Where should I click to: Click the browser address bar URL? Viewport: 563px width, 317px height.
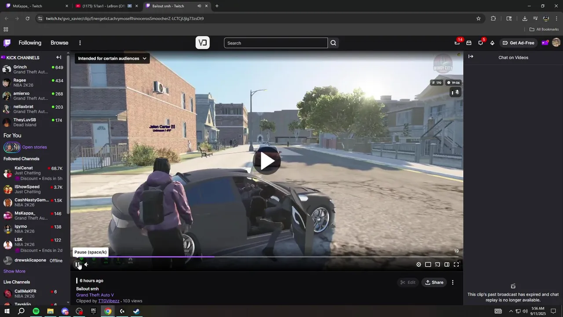click(x=125, y=18)
